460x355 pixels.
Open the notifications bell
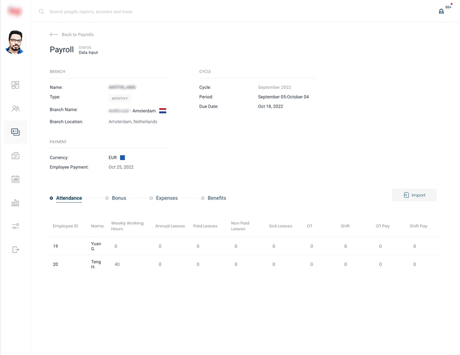pos(441,11)
